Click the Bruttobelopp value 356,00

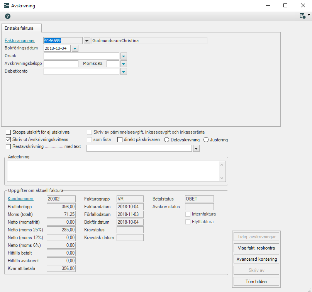click(61, 207)
